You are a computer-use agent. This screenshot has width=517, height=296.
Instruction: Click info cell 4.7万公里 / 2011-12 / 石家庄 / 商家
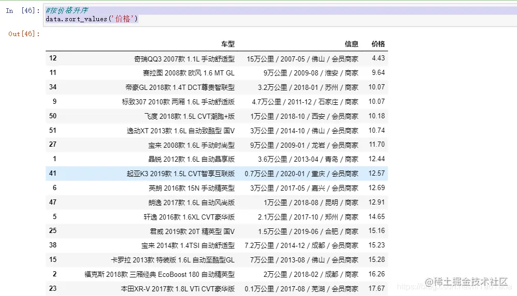[305, 102]
